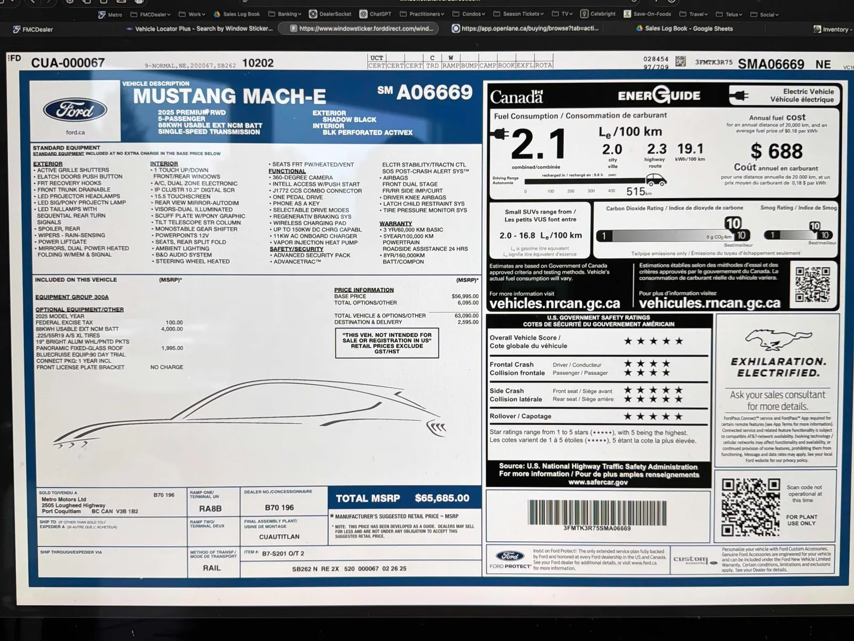Expand the Banking bookmarks folder

point(285,14)
